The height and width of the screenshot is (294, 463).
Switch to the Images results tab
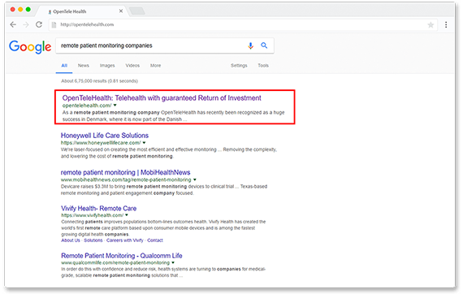click(x=107, y=66)
